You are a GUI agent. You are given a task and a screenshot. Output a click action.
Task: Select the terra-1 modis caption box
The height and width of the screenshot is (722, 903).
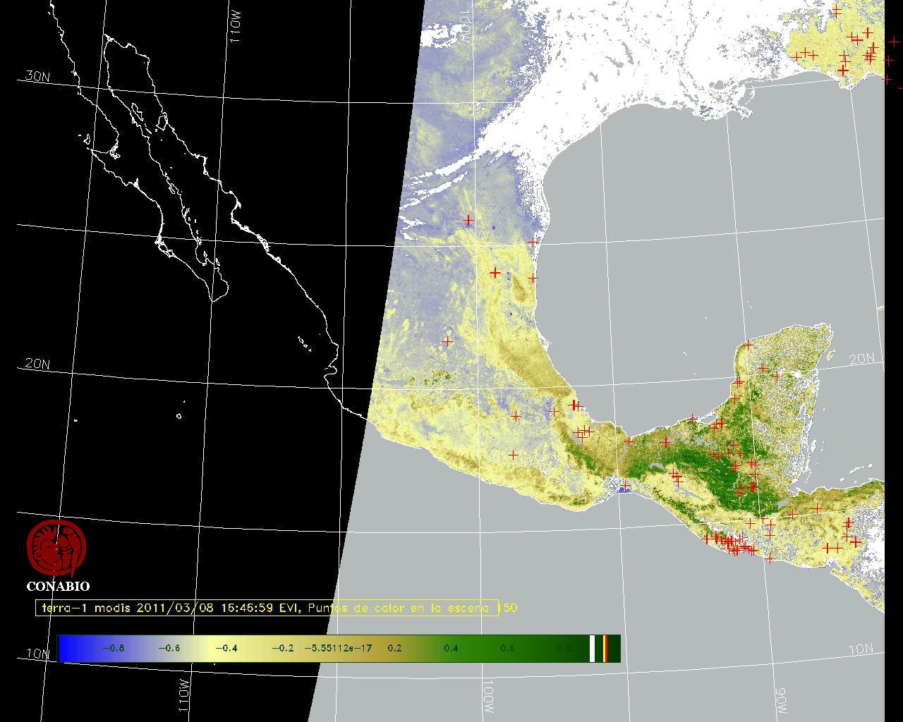point(267,608)
